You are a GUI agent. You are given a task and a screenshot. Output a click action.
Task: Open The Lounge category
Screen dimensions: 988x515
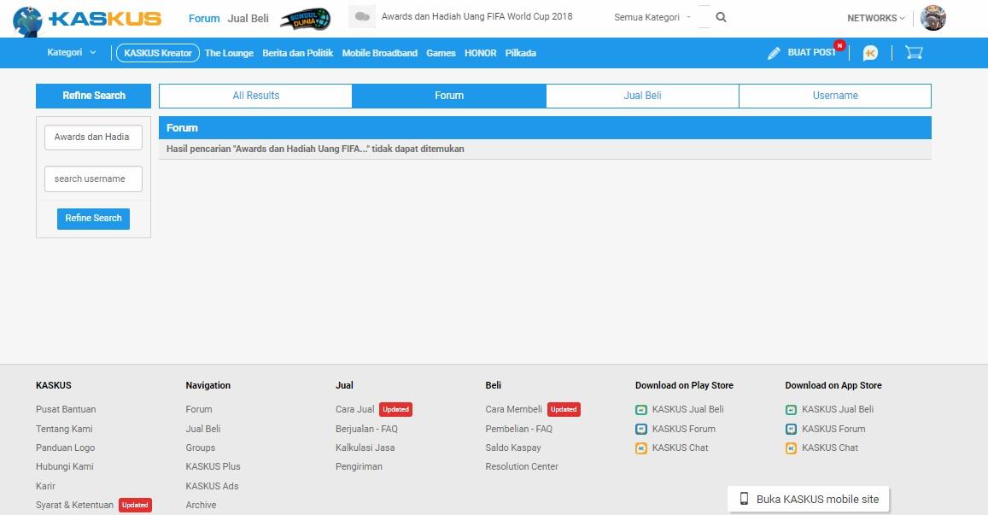[x=229, y=53]
